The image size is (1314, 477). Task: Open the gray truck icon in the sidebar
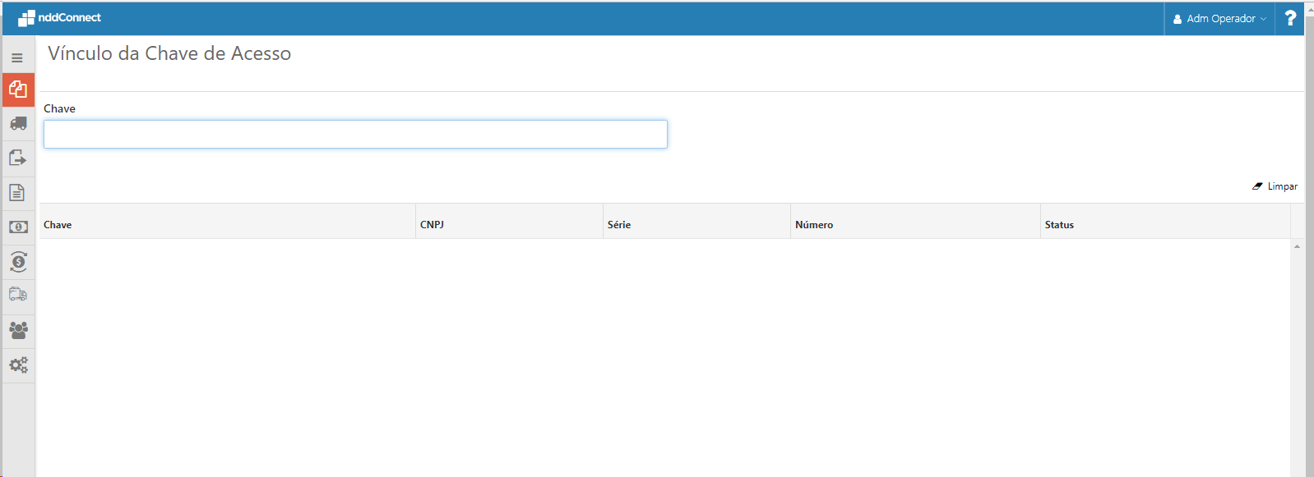(x=18, y=124)
